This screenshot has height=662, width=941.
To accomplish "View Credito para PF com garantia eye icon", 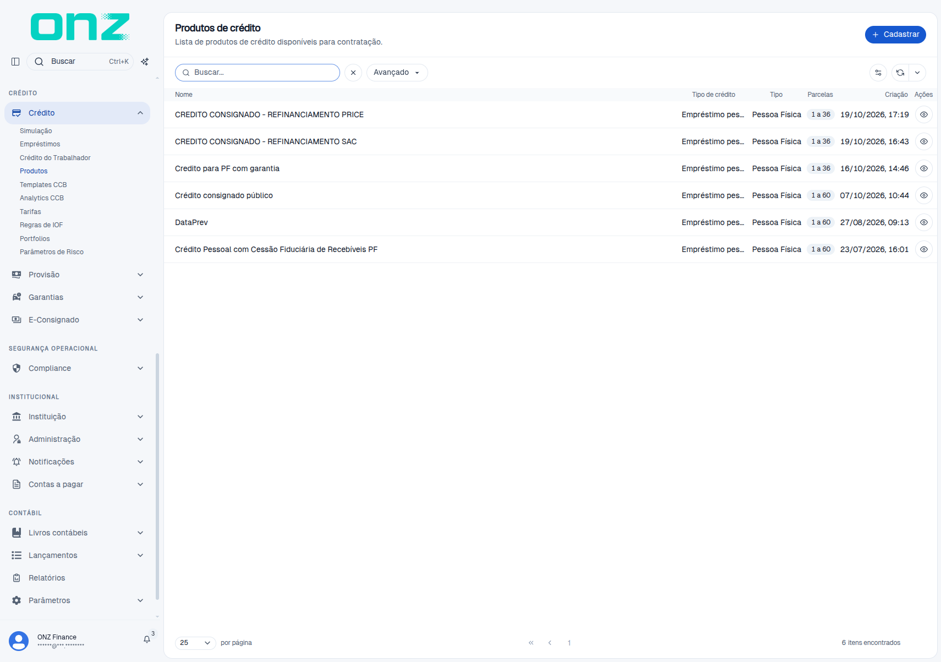I will coord(924,168).
